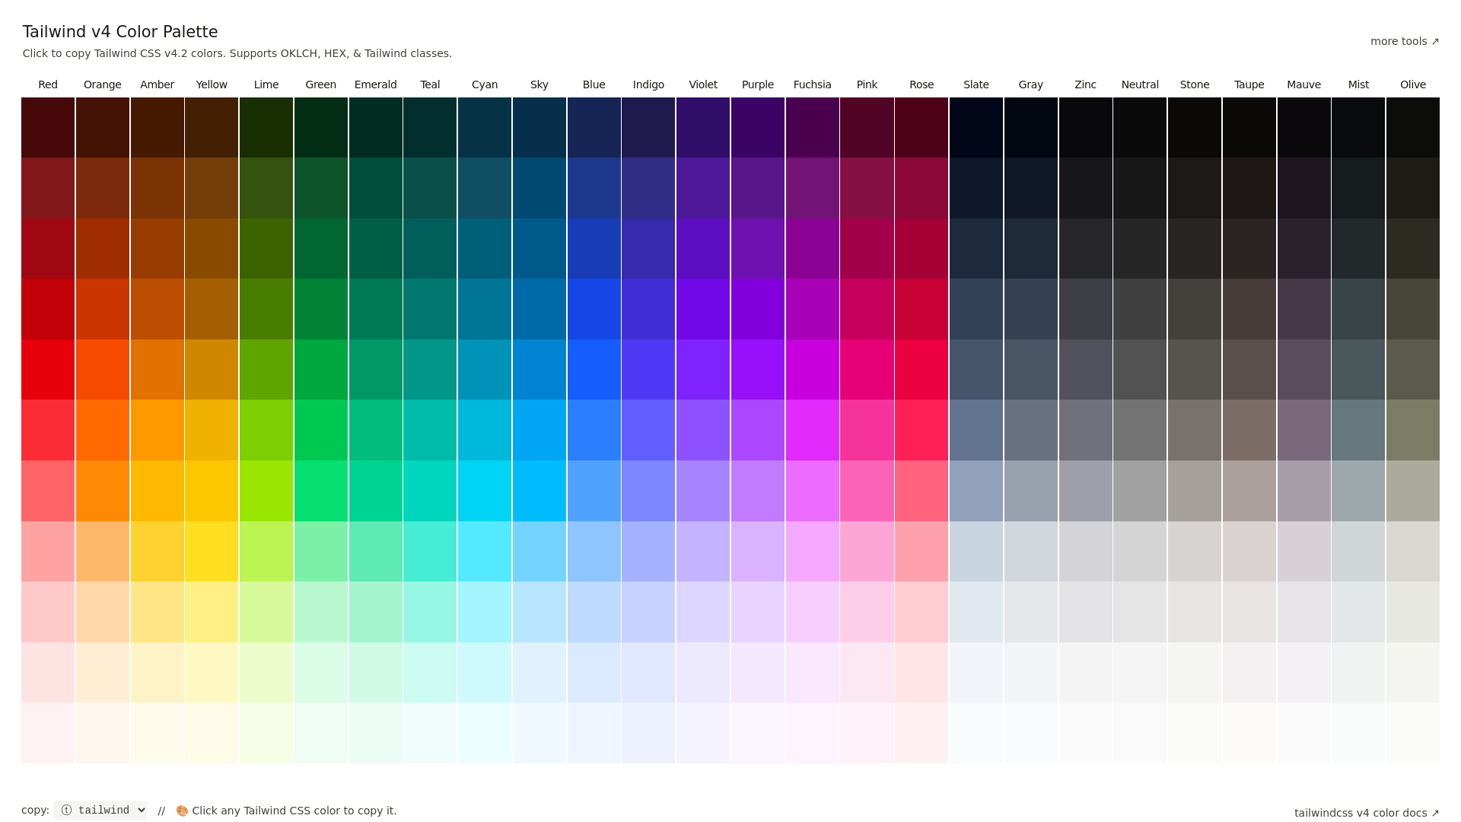Copy the darkest swatch in Olive column
1461x822 pixels.
[1413, 128]
